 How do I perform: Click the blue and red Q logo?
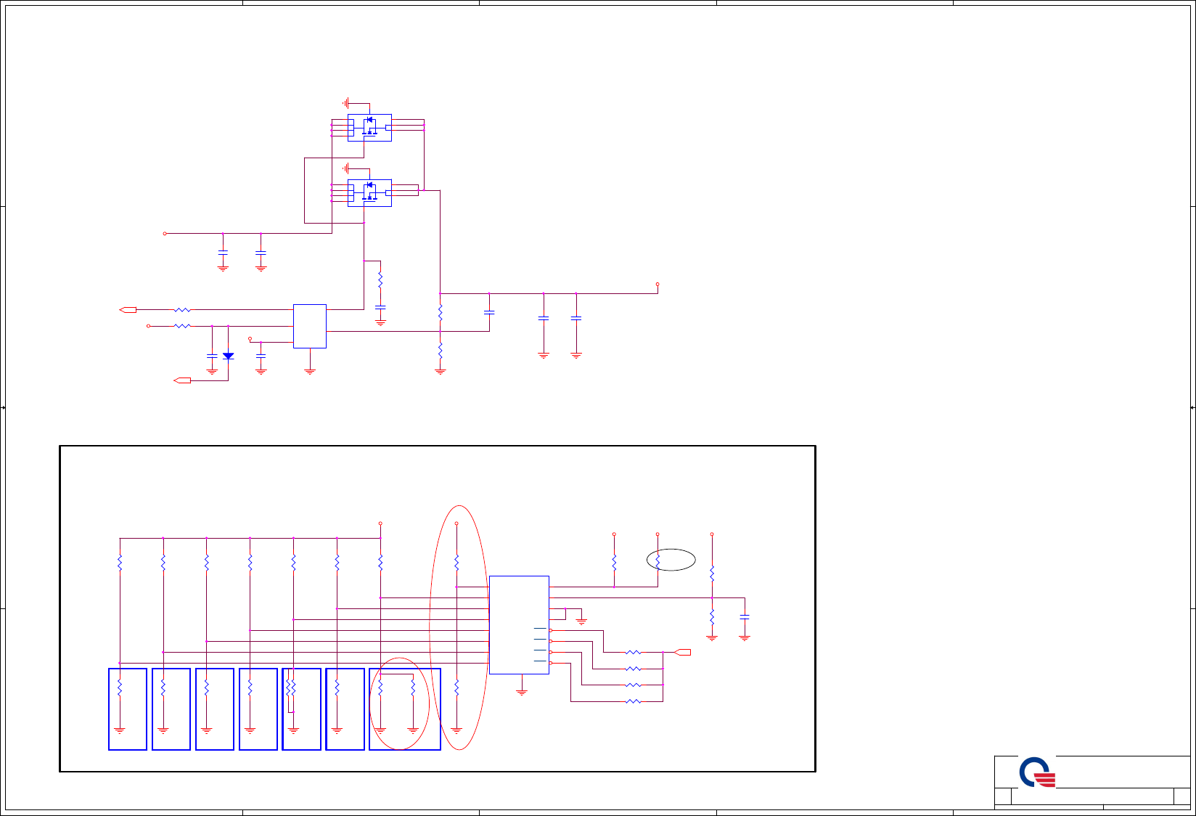point(1037,772)
